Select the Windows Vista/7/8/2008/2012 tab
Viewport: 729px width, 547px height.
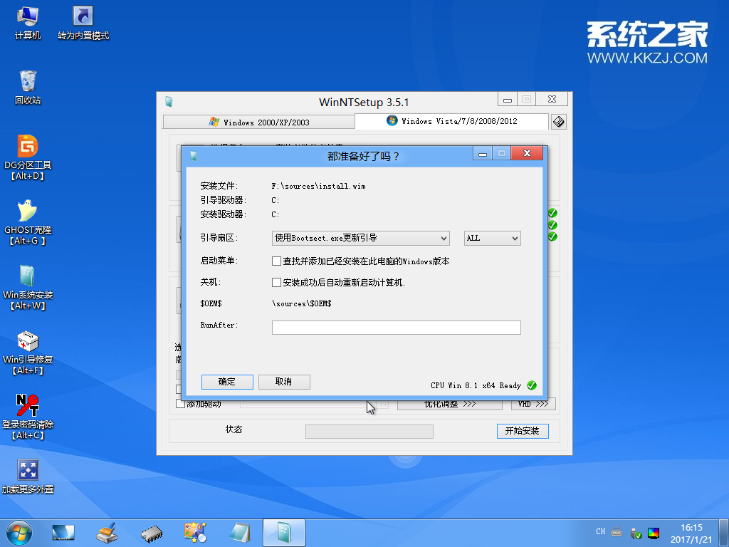point(451,121)
